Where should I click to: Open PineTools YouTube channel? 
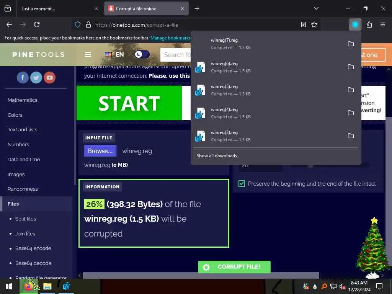[x=49, y=77]
